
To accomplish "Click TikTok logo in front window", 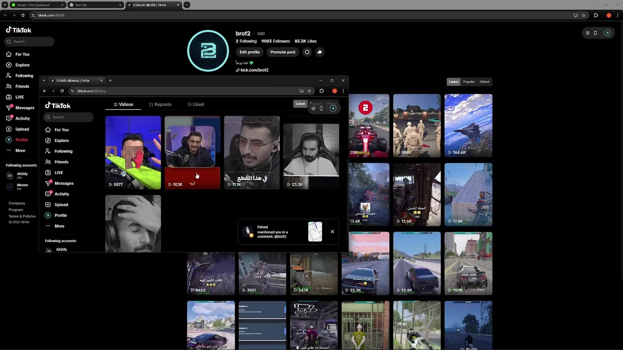I will coord(58,105).
